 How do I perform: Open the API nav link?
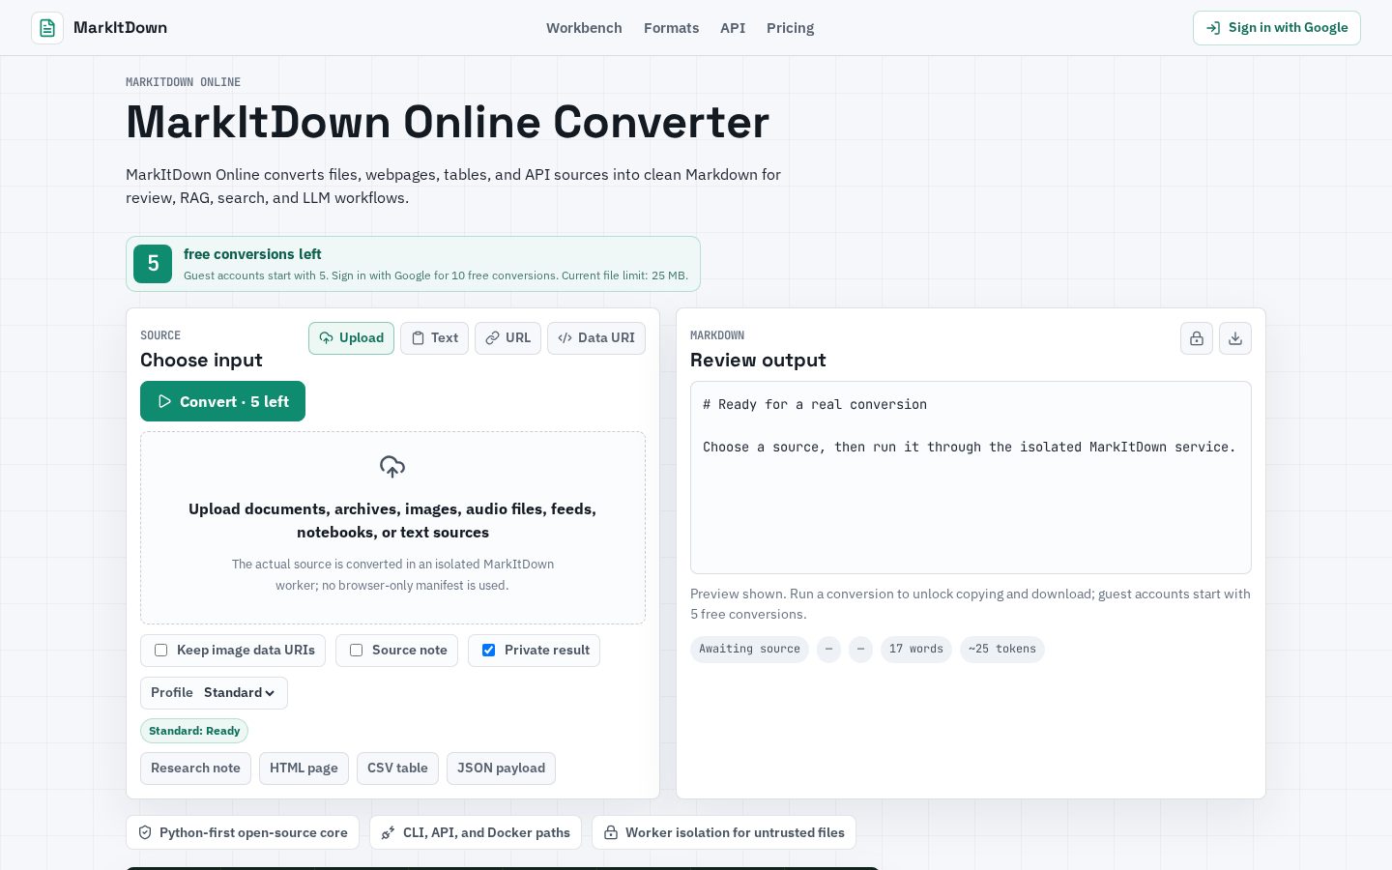733,28
